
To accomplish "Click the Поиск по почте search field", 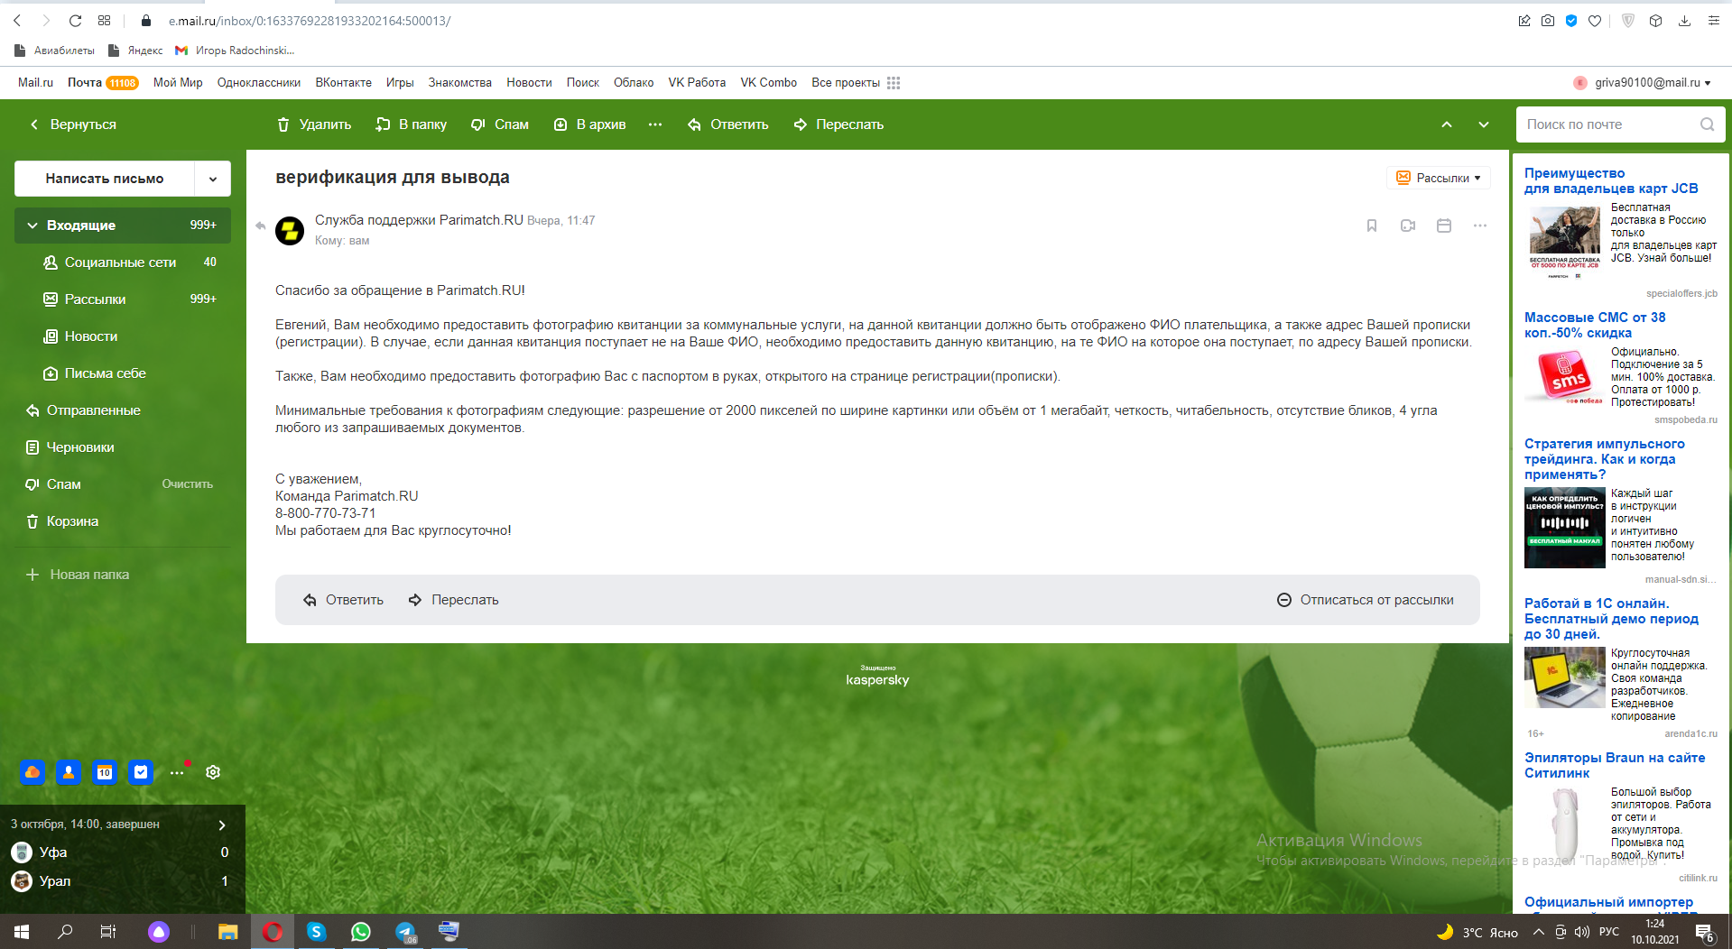I will (1608, 124).
